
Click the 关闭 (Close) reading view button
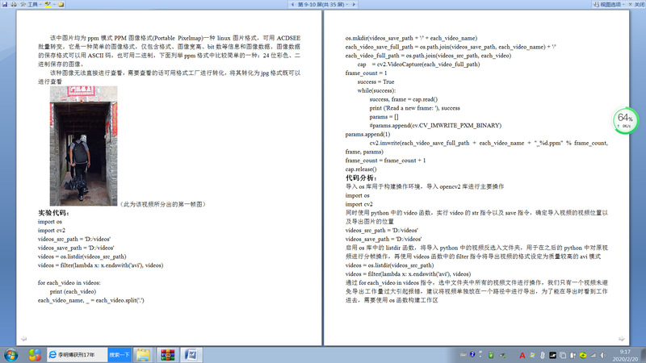point(632,4)
